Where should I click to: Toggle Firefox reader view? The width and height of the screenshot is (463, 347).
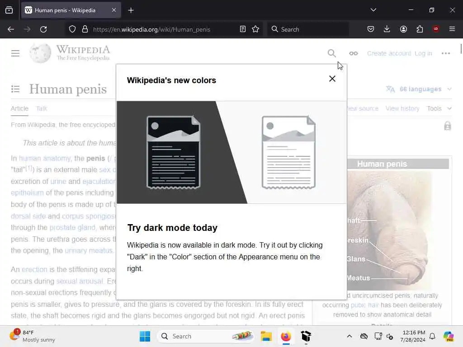click(x=243, y=29)
